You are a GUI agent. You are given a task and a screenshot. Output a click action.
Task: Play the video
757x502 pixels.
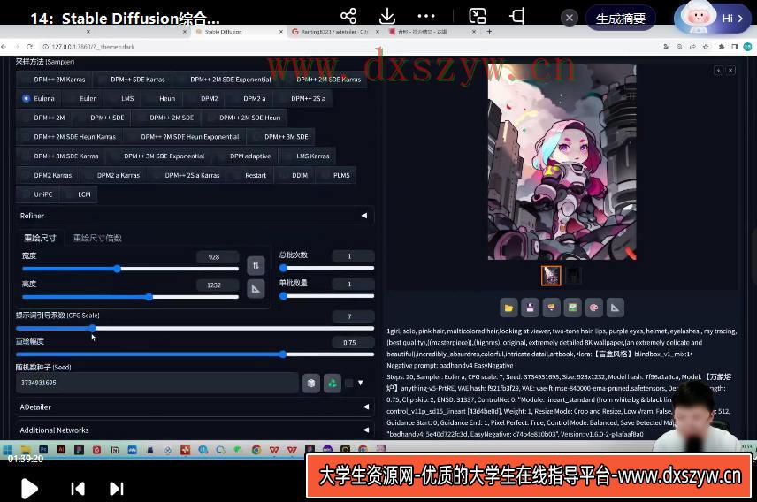tap(29, 489)
